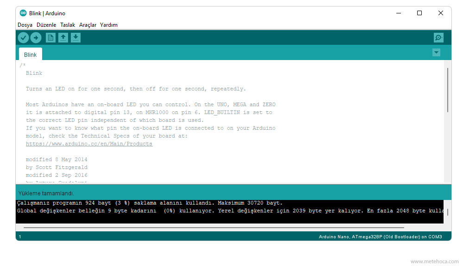The width and height of the screenshot is (463, 266).
Task: Click the 'Blink | Arduino' window title text
Action: point(47,13)
